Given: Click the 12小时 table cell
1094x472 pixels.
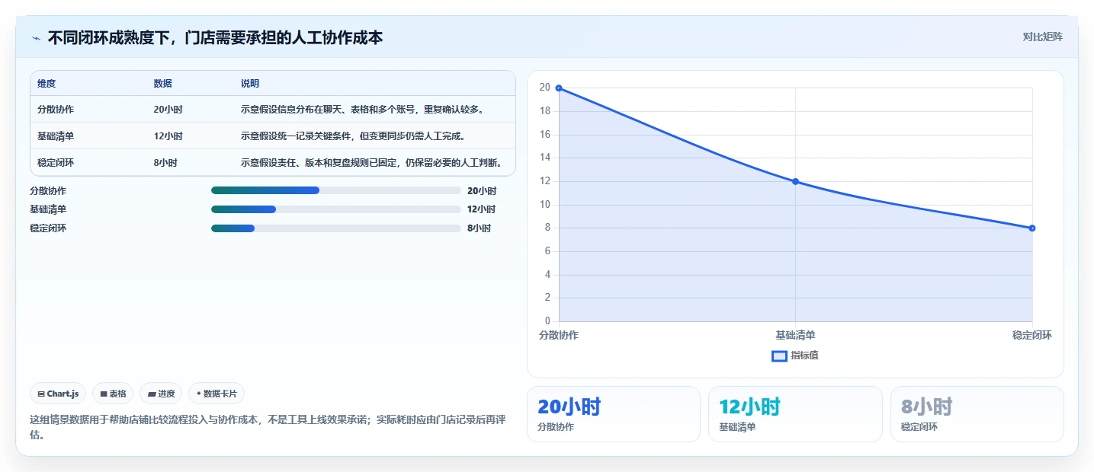Looking at the screenshot, I should click(168, 136).
